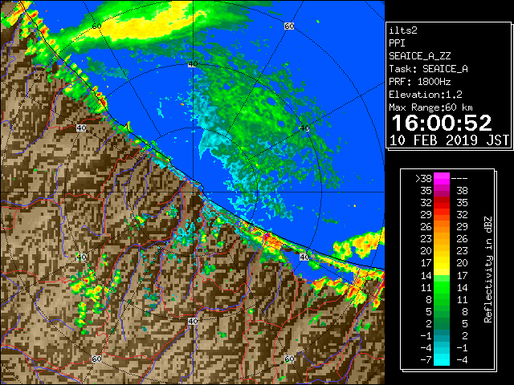Click the 60 km label in northeast
The height and width of the screenshot is (385, 514).
coord(289,26)
